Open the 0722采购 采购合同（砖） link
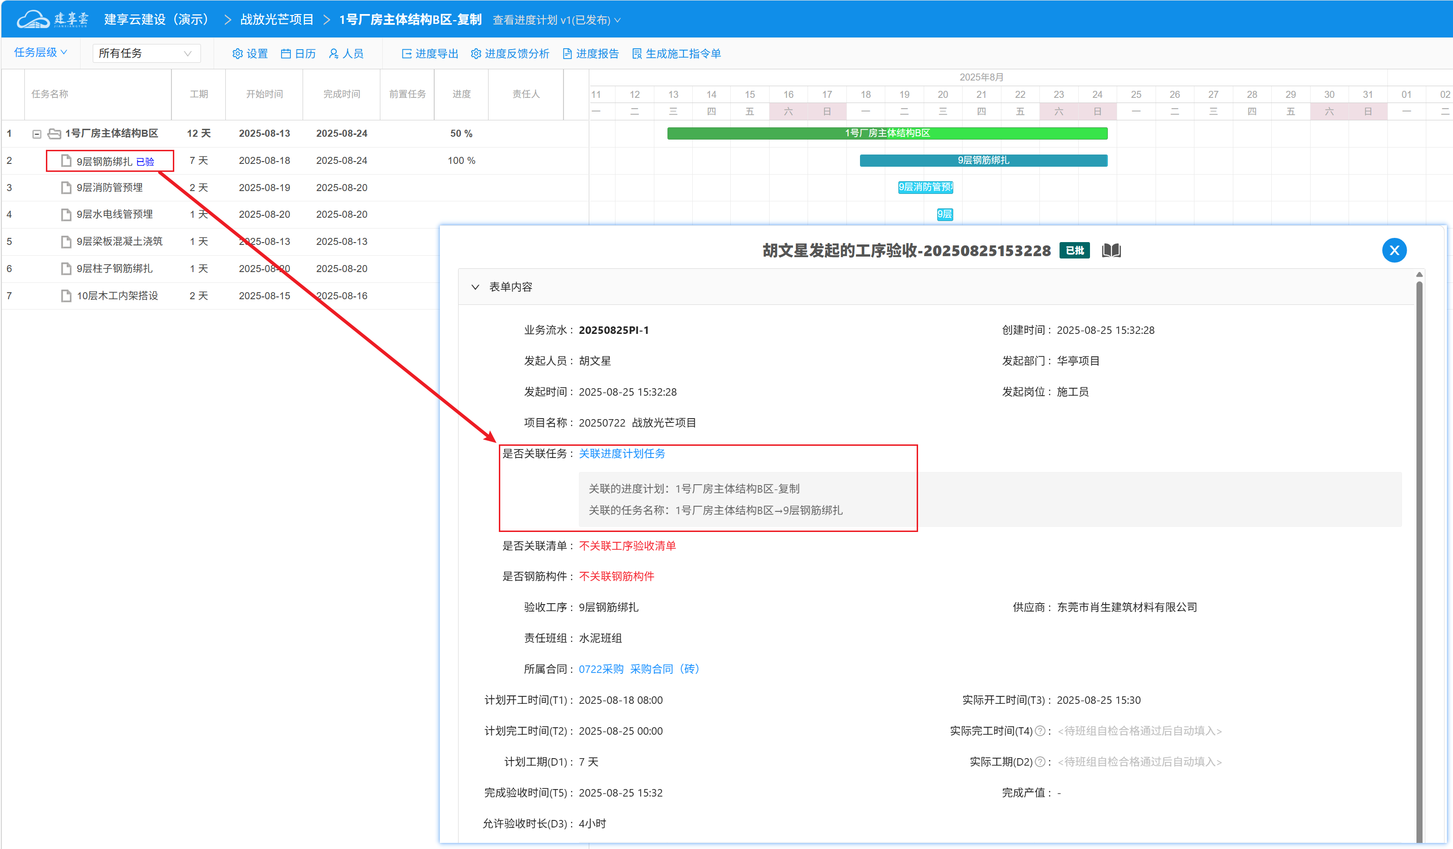This screenshot has width=1453, height=849. point(639,669)
